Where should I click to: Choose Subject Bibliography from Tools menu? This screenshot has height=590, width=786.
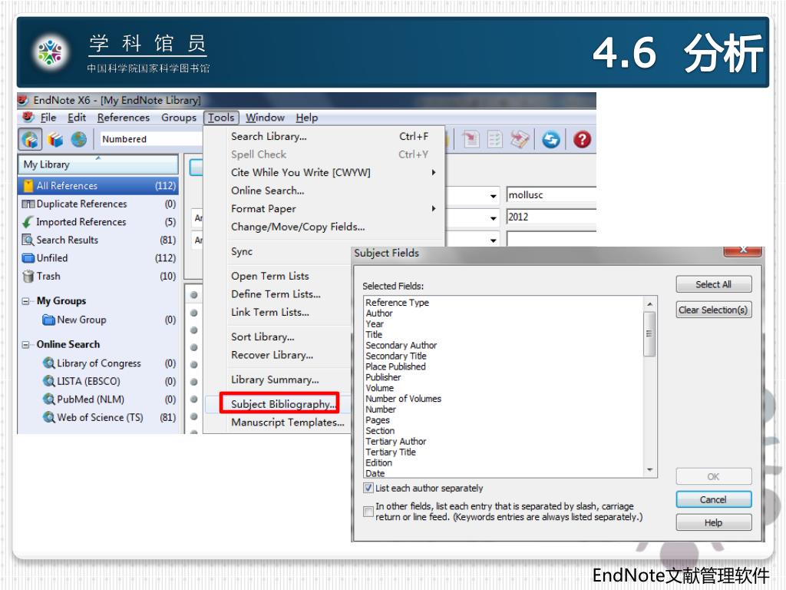pyautogui.click(x=283, y=404)
